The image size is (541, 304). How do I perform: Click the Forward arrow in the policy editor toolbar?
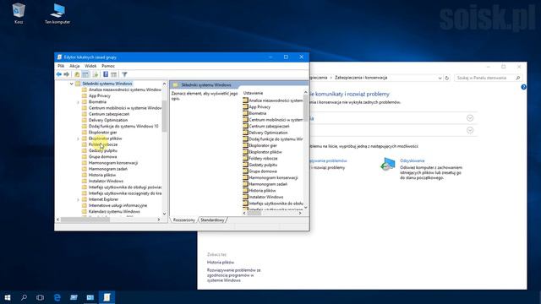67,74
